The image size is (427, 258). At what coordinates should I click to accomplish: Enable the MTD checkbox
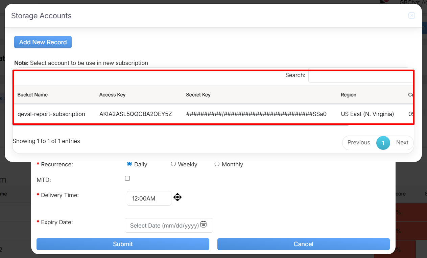(x=127, y=178)
